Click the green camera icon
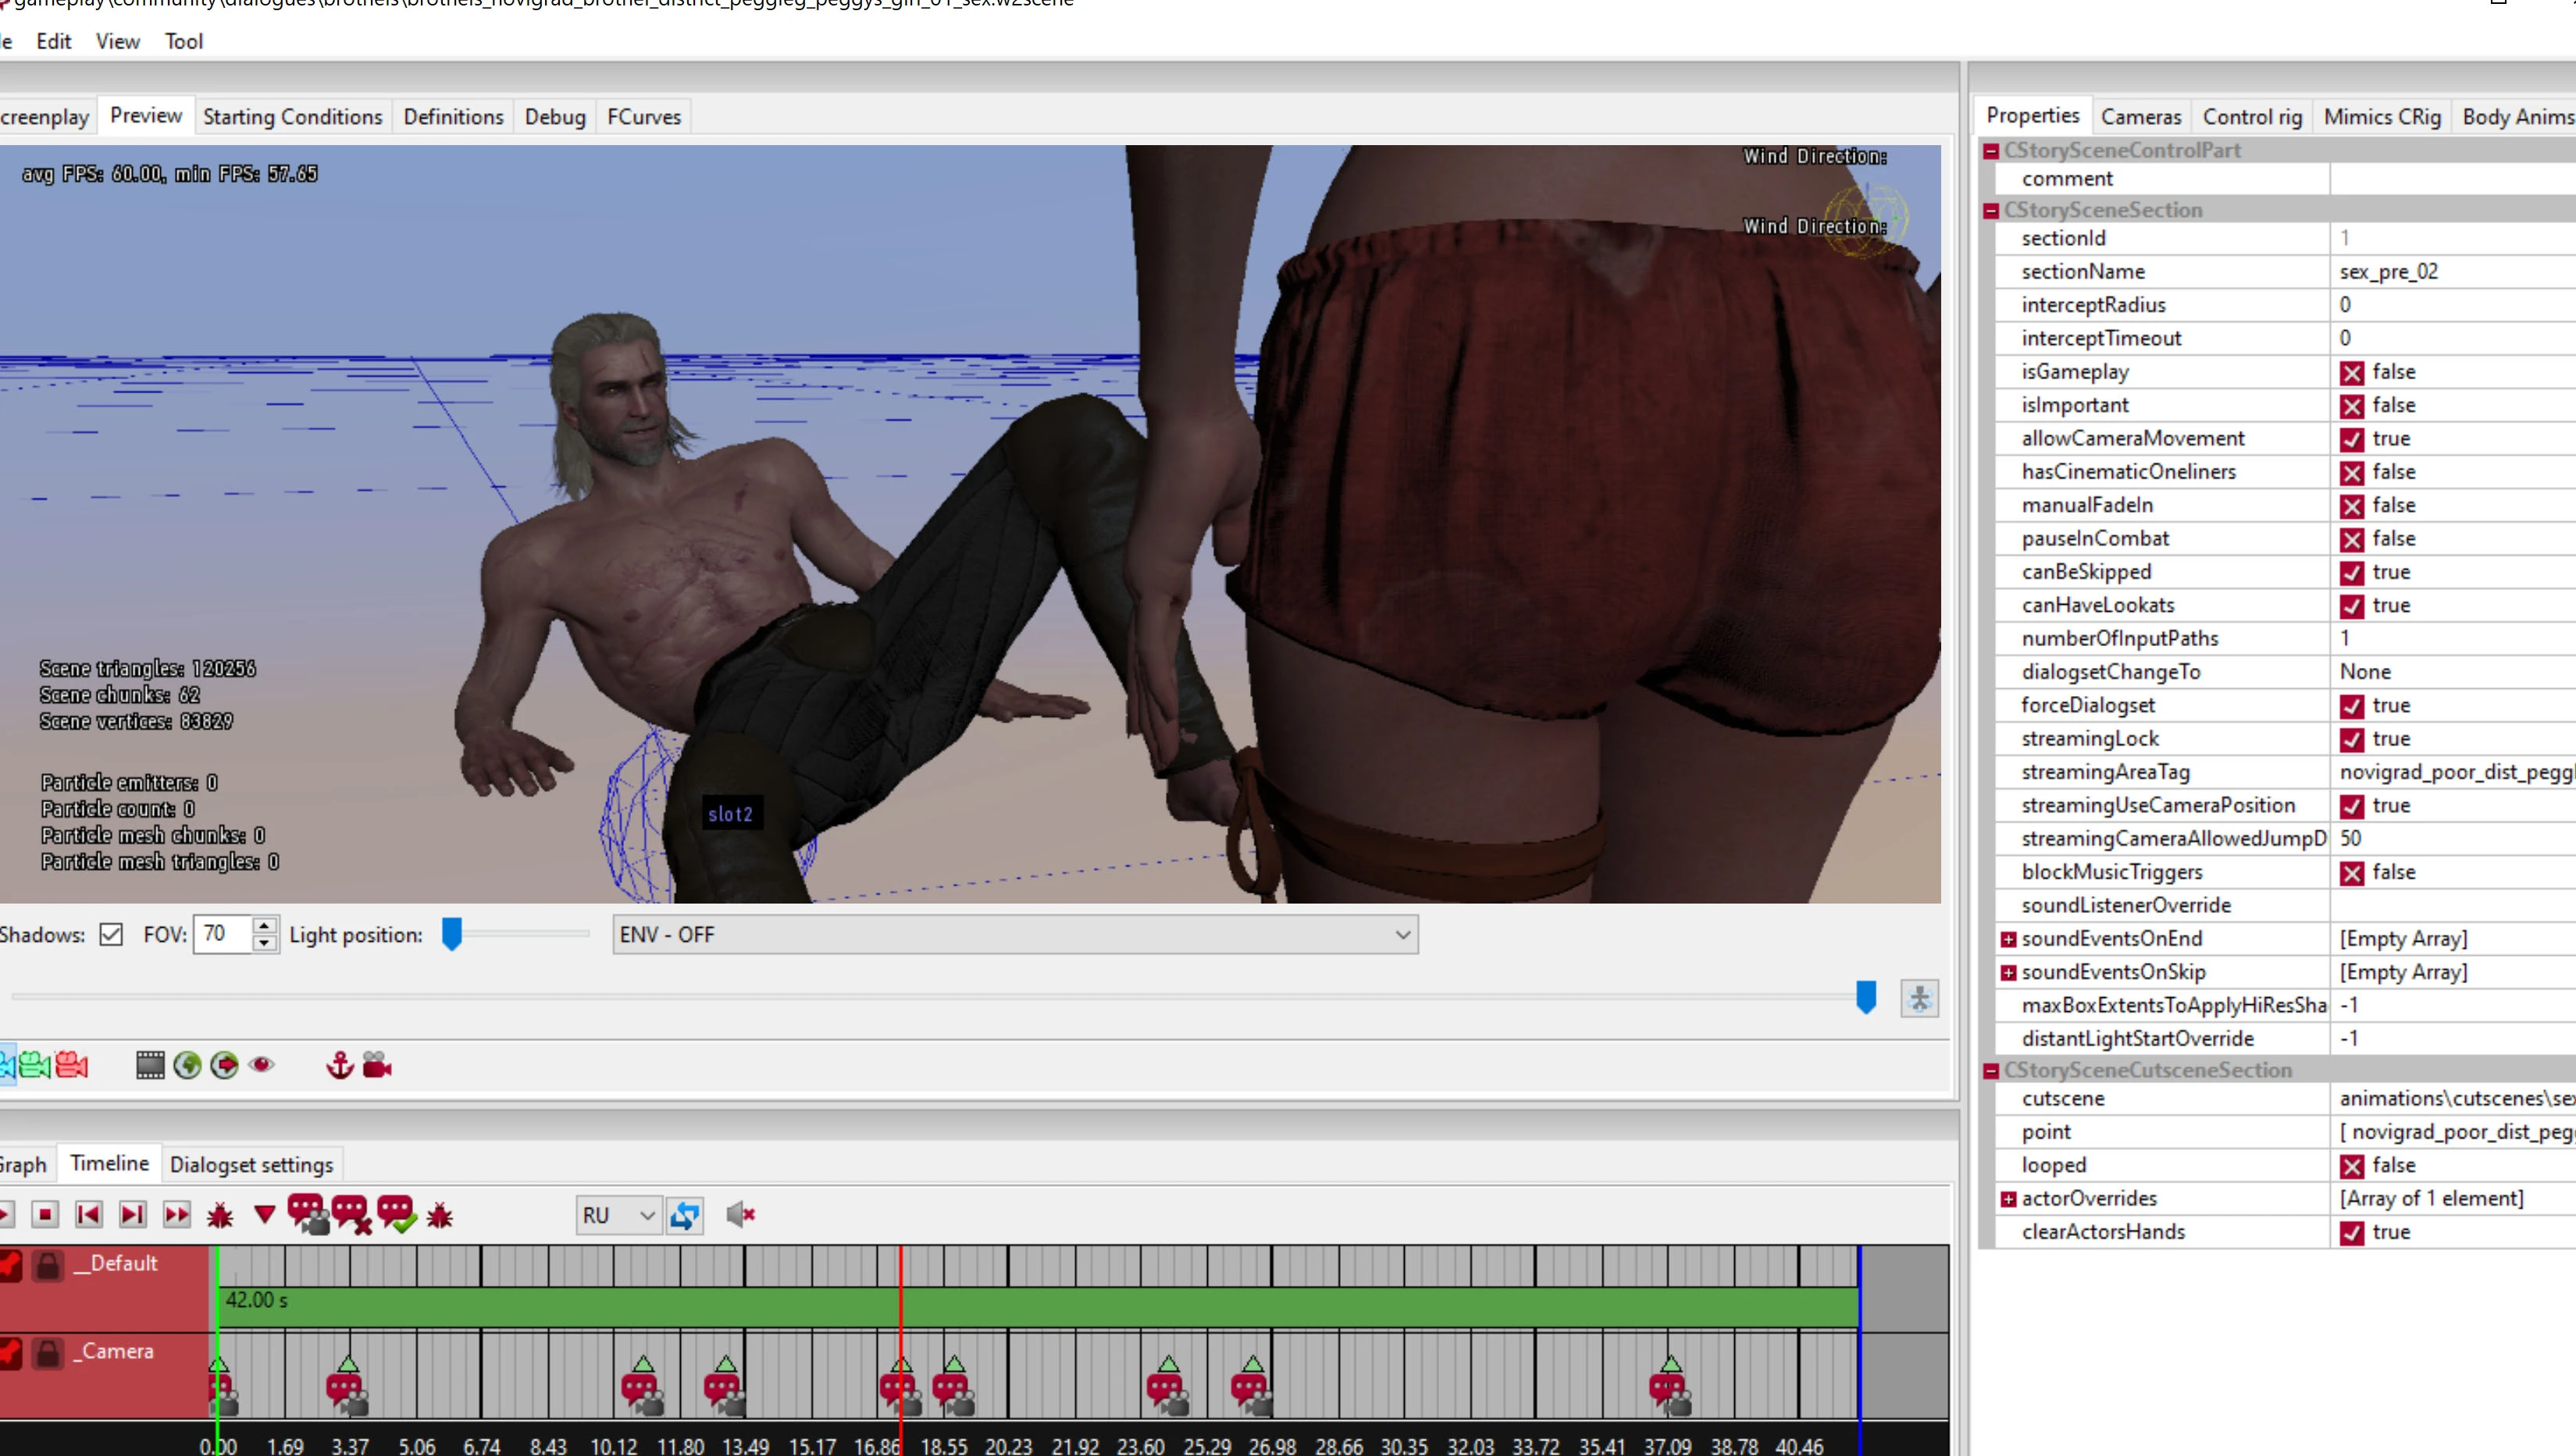Viewport: 2576px width, 1456px height. [x=35, y=1065]
